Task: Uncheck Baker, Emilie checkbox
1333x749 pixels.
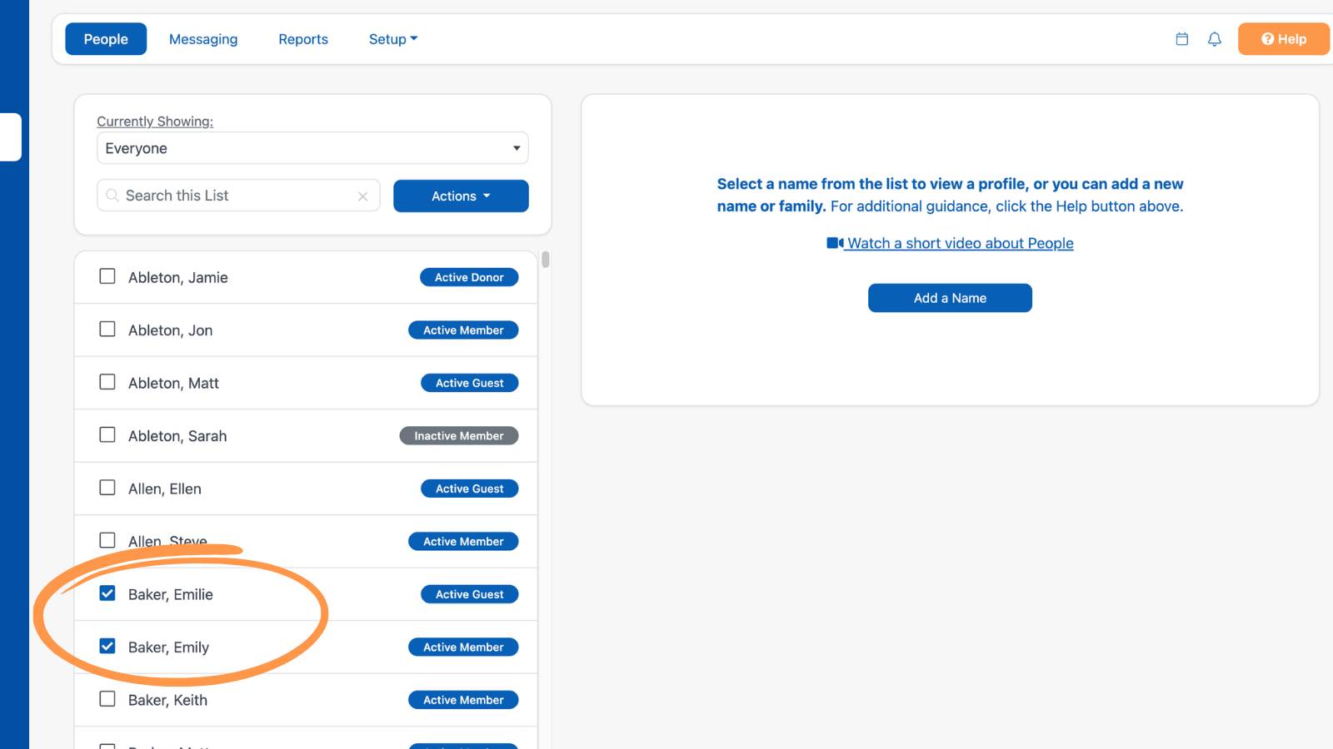Action: pyautogui.click(x=107, y=593)
